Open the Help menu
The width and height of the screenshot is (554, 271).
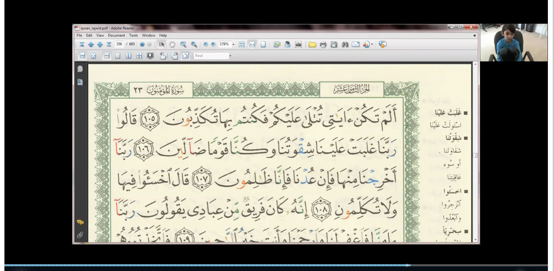163,35
